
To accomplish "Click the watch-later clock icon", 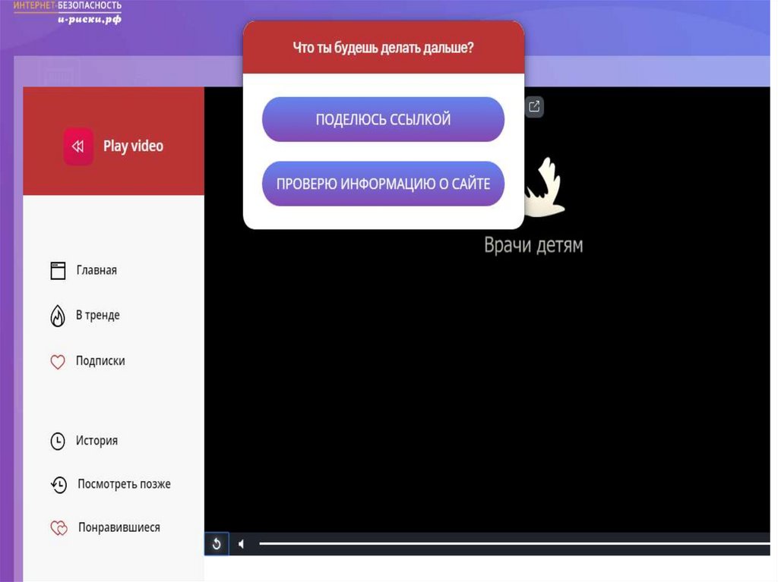I will click(x=59, y=484).
